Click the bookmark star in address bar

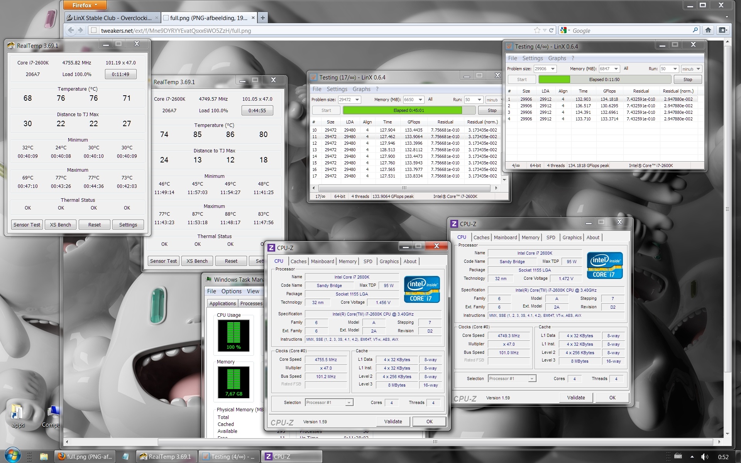coord(537,30)
